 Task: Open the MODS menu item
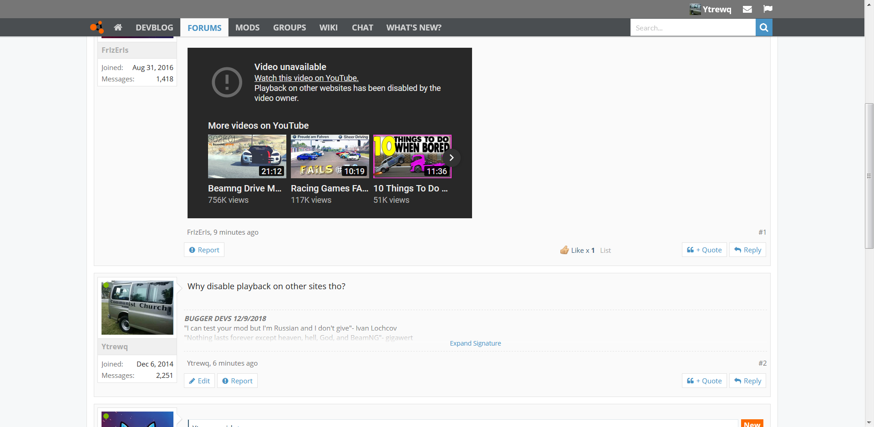[x=247, y=27]
